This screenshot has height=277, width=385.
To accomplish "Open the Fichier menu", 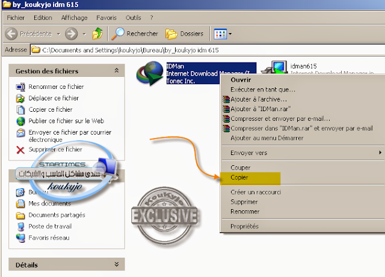I will click(x=16, y=17).
